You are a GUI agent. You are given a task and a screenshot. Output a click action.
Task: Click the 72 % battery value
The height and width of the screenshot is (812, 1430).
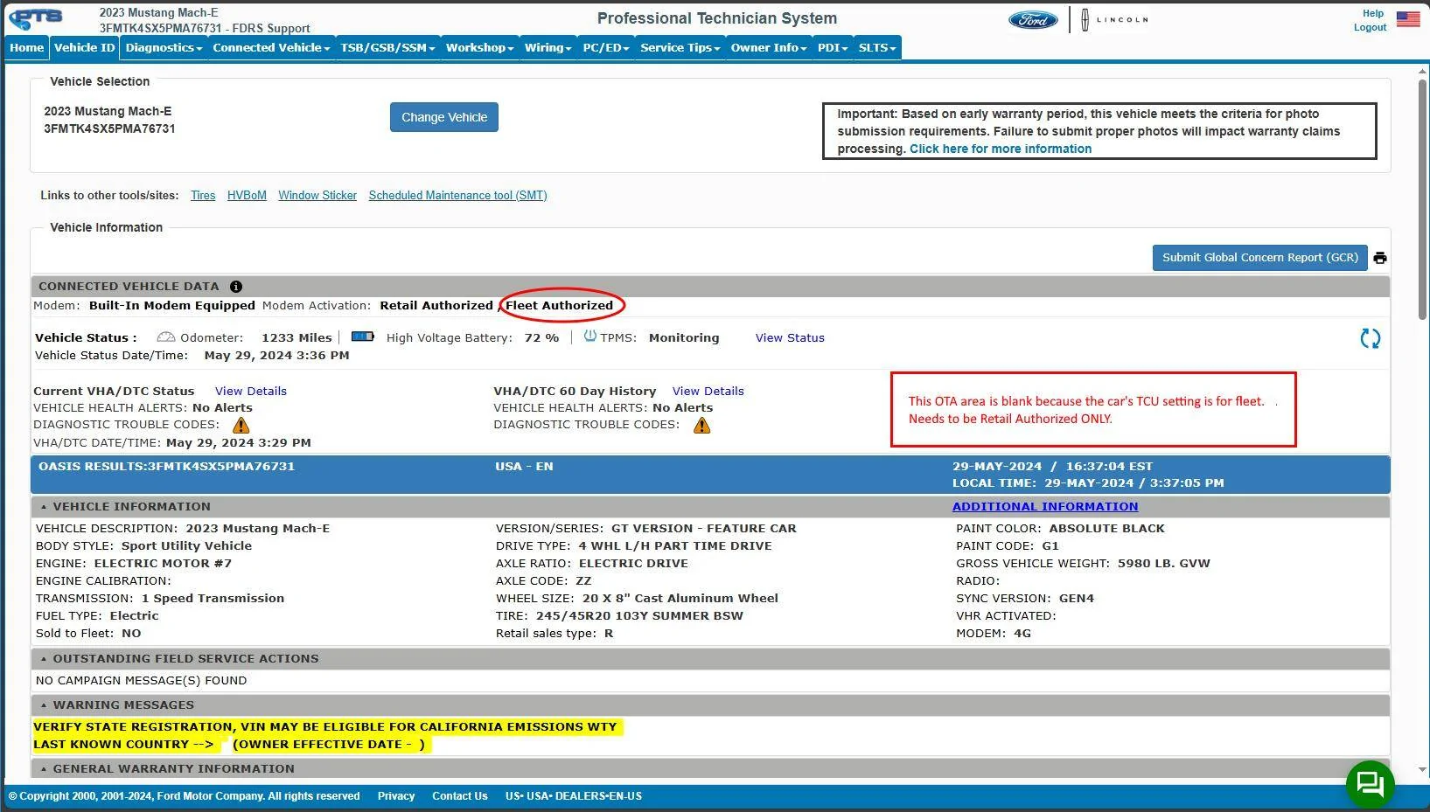(x=541, y=338)
